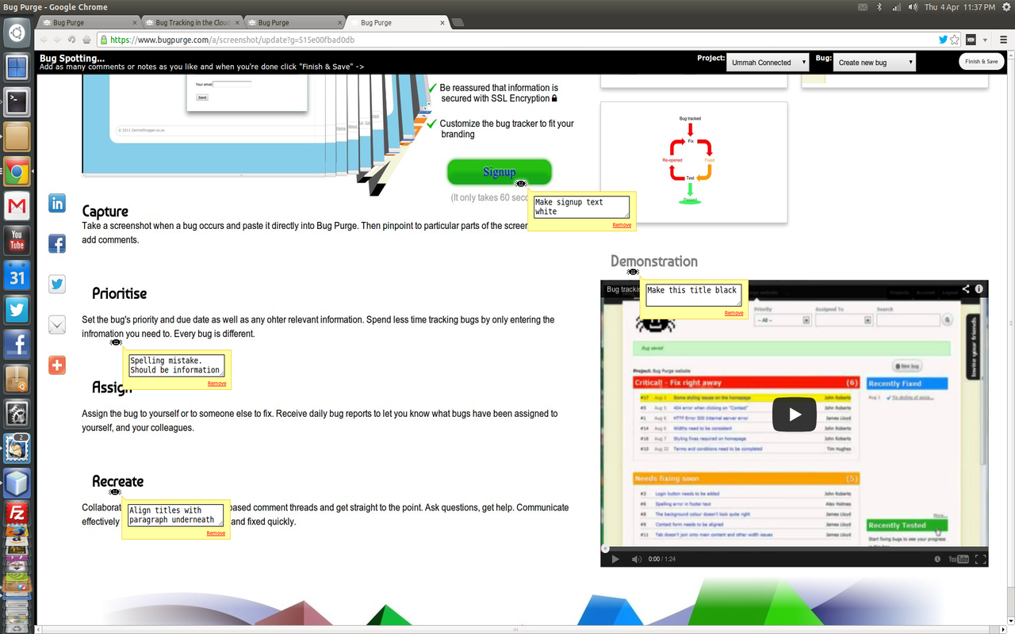The width and height of the screenshot is (1015, 634).
Task: Switch to Bug Tracking in the Cloud tab
Action: [190, 22]
